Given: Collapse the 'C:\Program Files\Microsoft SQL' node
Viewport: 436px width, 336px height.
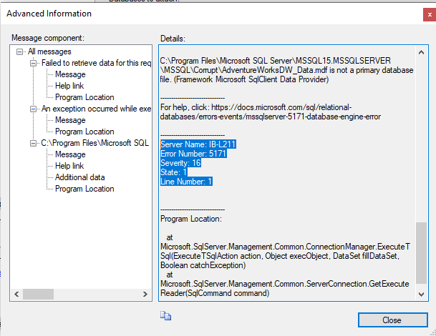Looking at the screenshot, I should [x=34, y=143].
